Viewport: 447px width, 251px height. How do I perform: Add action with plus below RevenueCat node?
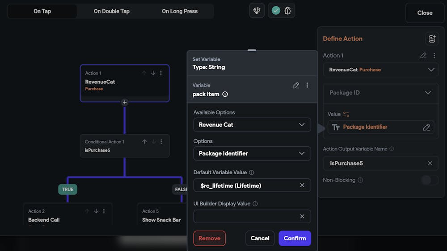click(125, 102)
